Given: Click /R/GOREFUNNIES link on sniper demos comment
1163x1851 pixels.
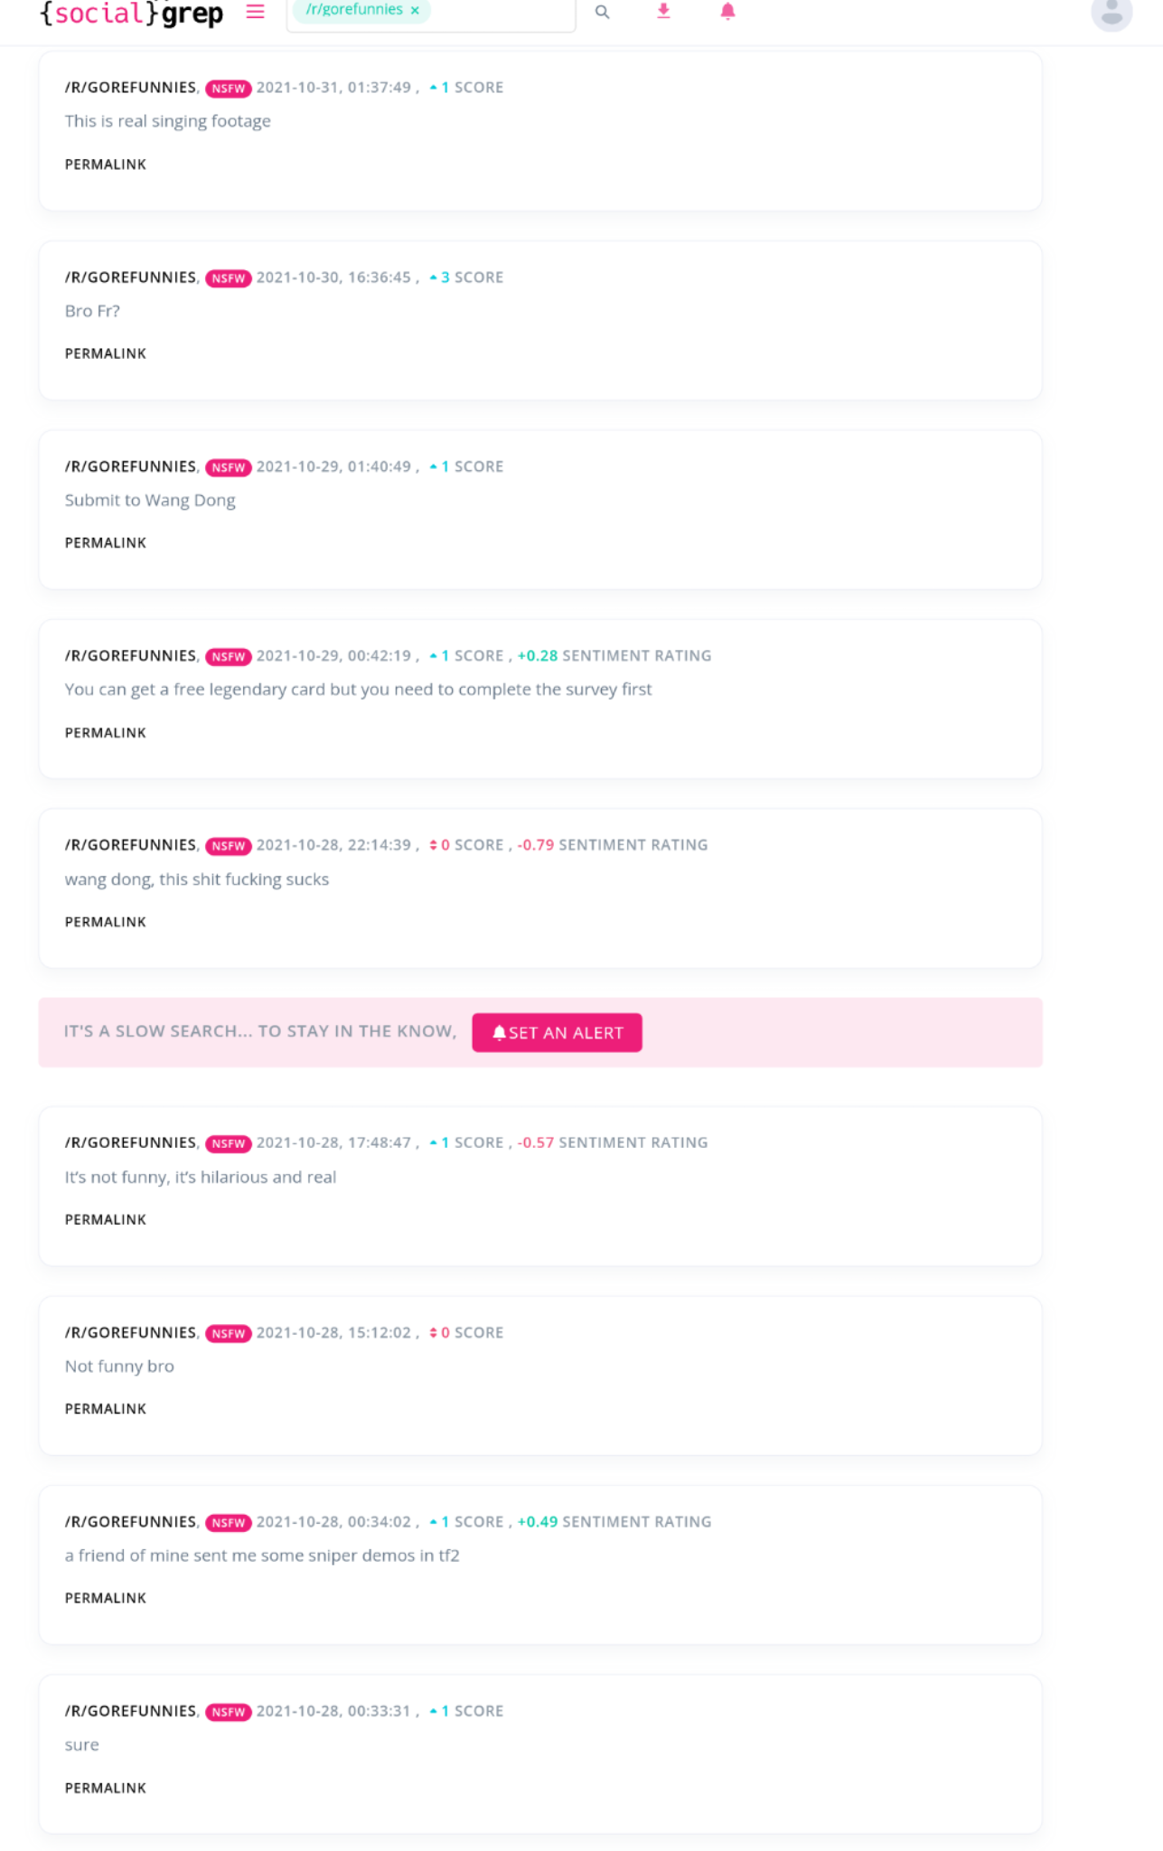Looking at the screenshot, I should coord(130,1522).
